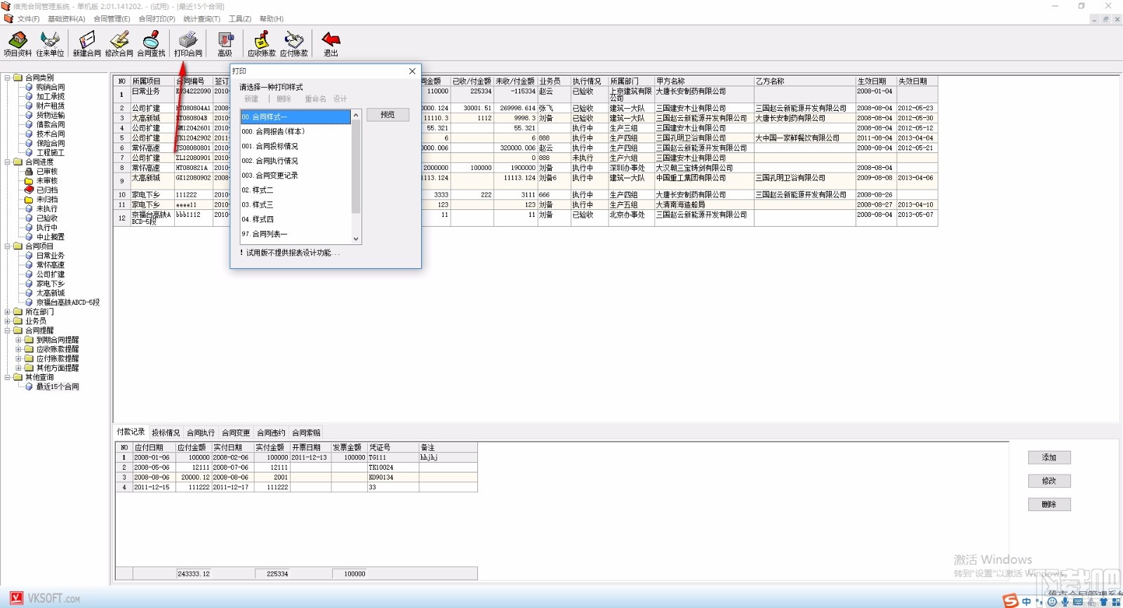Select 最近15个合同 tree node
Viewport: 1123px width, 608px height.
tap(58, 386)
